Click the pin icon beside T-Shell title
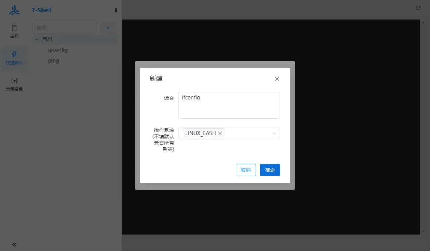The image size is (430, 251). coord(116,10)
